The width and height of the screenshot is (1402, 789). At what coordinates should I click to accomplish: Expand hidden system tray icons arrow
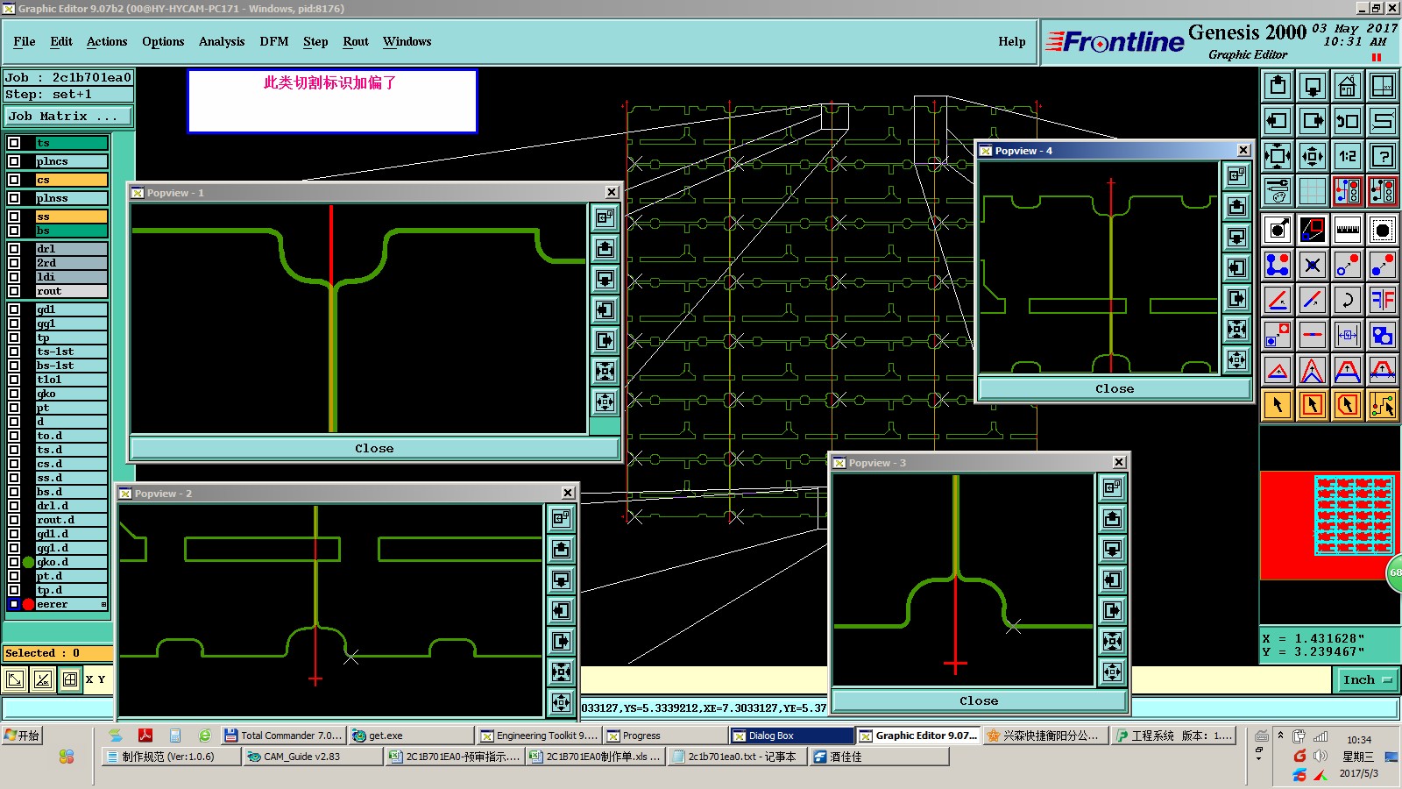click(x=1280, y=736)
